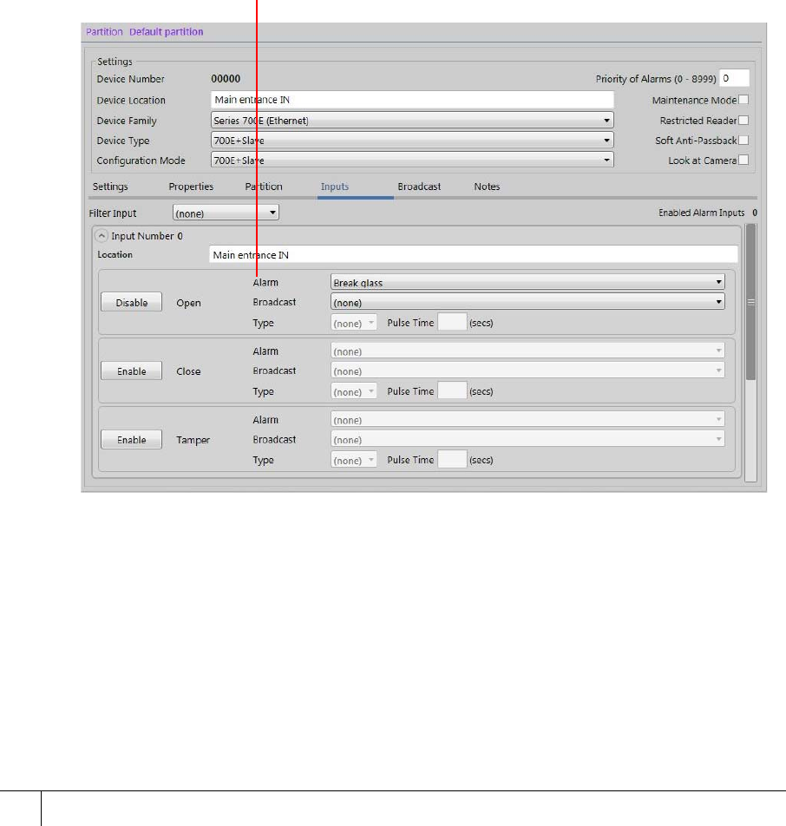The width and height of the screenshot is (786, 826).
Task: Select the Inputs tab
Action: [x=335, y=187]
